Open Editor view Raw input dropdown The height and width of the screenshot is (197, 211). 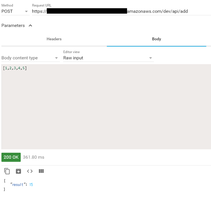(x=108, y=58)
